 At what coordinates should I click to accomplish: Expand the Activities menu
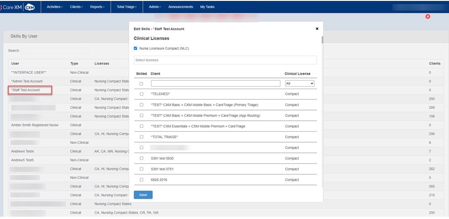coord(55,7)
